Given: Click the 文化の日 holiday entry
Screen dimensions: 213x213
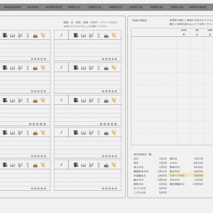Looking at the screenshot, I should (x=175, y=180).
